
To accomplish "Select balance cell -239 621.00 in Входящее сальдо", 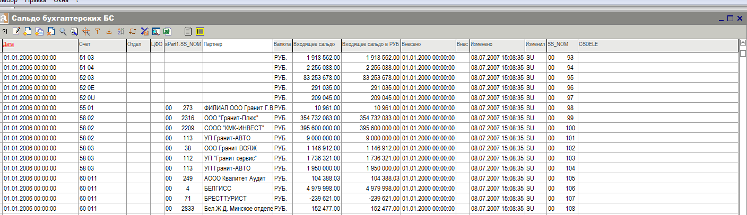I will (x=317, y=198).
